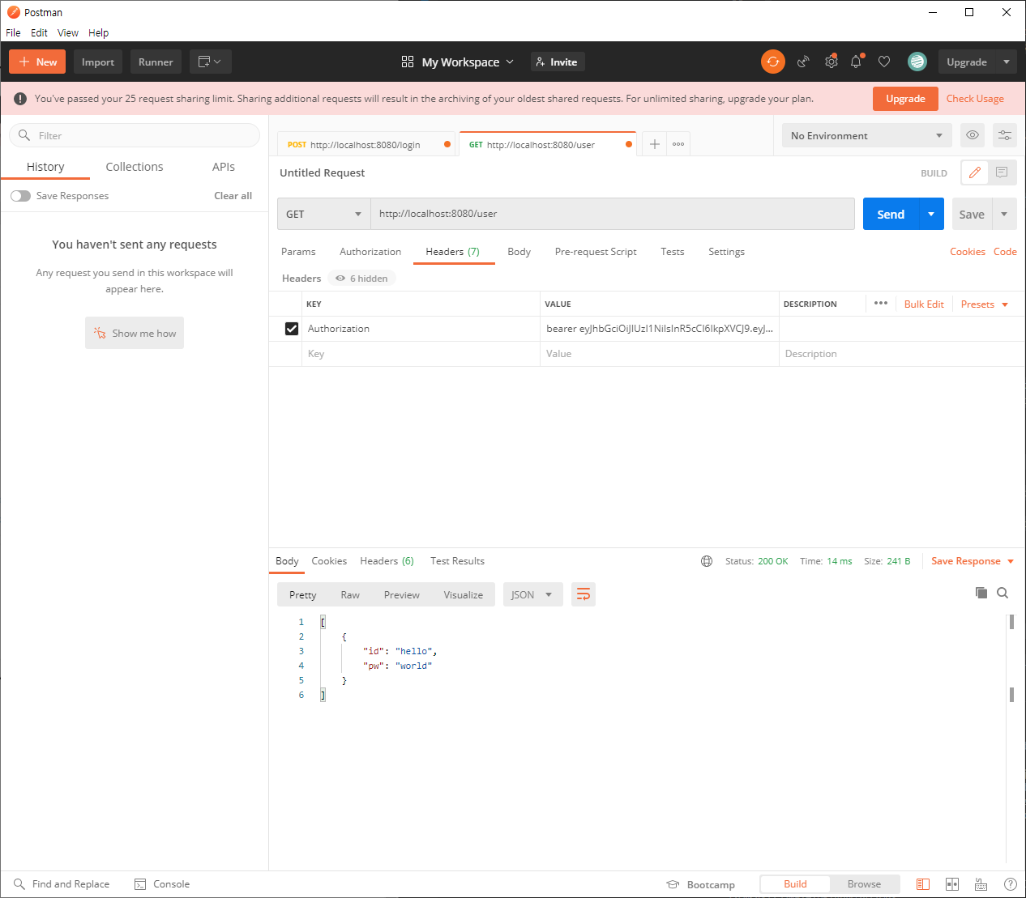Click the New button
The width and height of the screenshot is (1026, 898).
pyautogui.click(x=37, y=62)
